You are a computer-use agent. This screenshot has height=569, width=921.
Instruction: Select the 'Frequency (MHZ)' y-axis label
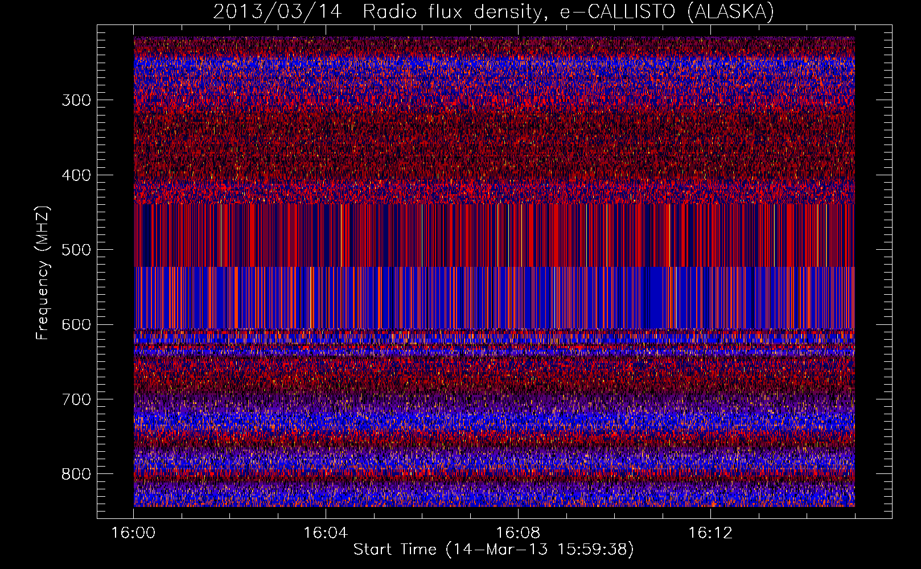43,273
